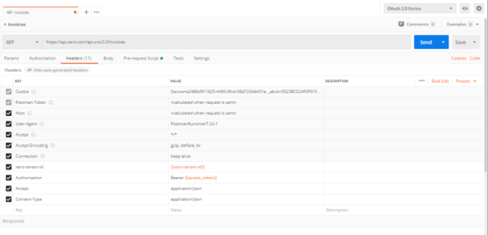Image resolution: width=488 pixels, height=235 pixels.
Task: Click info icon next to Postman-Token
Action: point(51,103)
